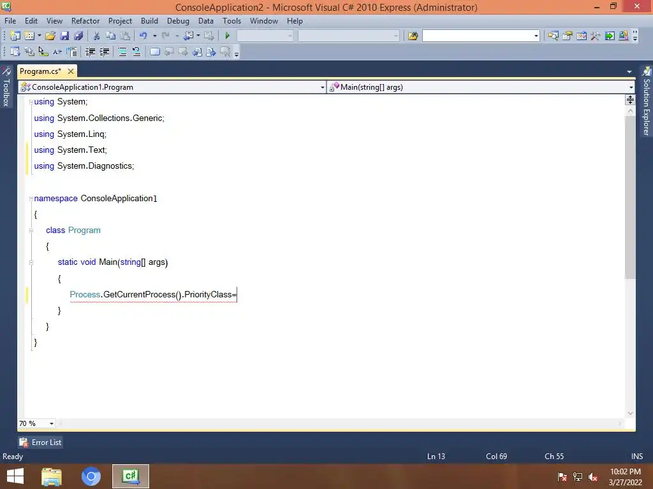Toggle a bookmark on the current line
This screenshot has height=489, width=653.
click(155, 52)
